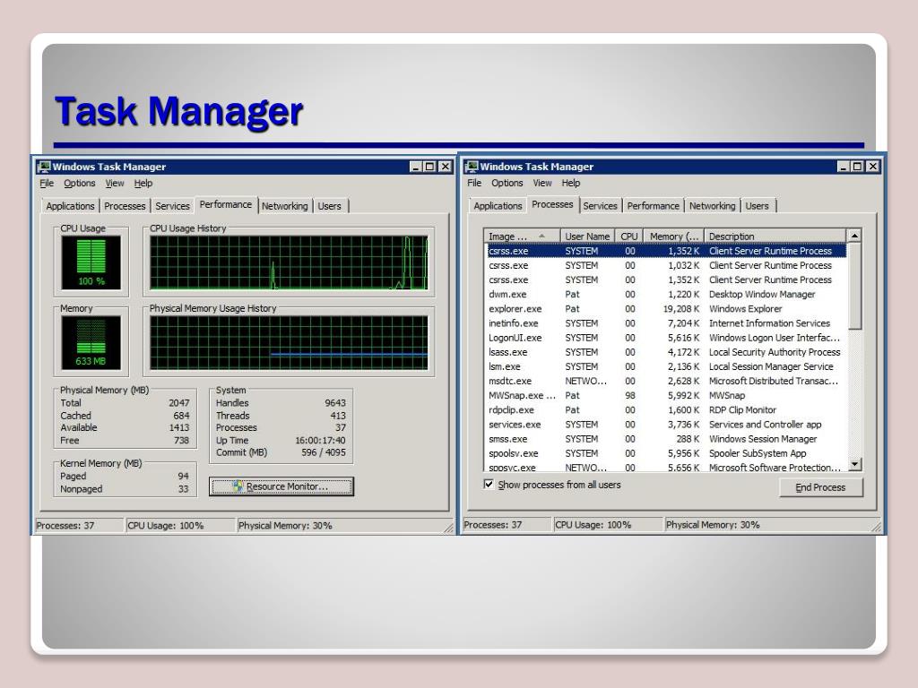Viewport: 918px width, 688px height.
Task: Switch to Networking tab in right window
Action: 713,206
